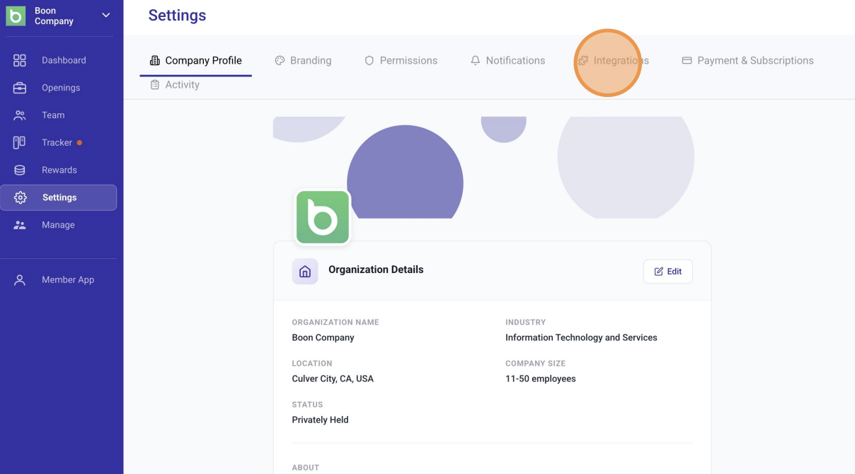Go to Payment & Subscriptions tab
855x474 pixels.
point(747,61)
